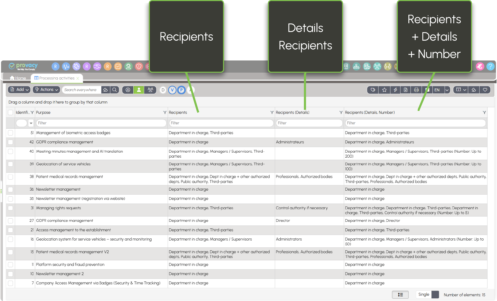Screen dimensions: 497x301
Task: Expand the EN language dropdown arrow
Action: point(447,90)
